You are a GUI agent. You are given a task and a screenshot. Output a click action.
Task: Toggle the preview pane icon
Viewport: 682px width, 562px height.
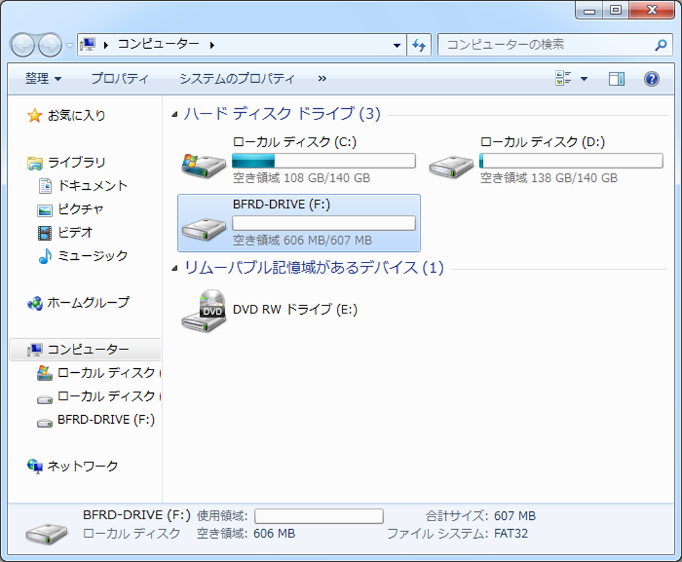(616, 79)
